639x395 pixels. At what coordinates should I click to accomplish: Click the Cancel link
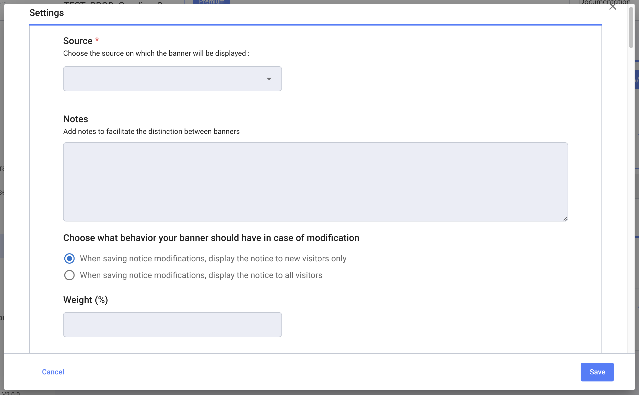[x=53, y=372]
